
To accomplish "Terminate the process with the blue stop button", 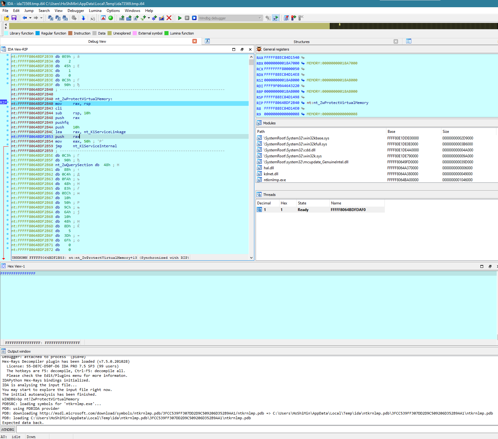I will pos(194,18).
